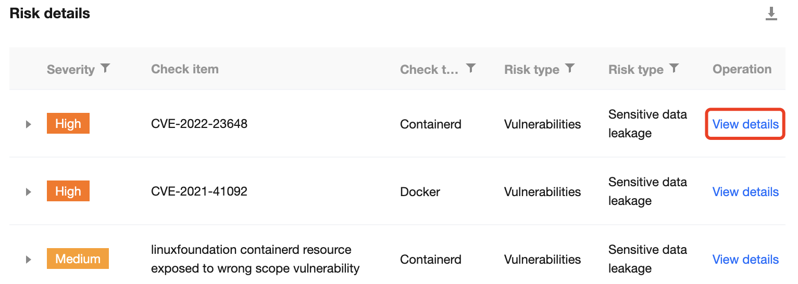The height and width of the screenshot is (284, 798).
Task: Click filter icon of Risk type column beside Operation
Action: [x=674, y=68]
